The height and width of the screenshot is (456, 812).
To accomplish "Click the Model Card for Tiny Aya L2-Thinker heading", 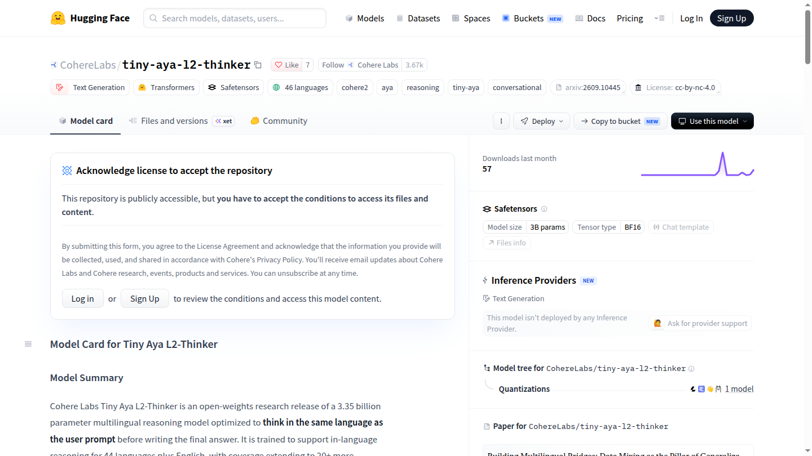I will click(134, 344).
